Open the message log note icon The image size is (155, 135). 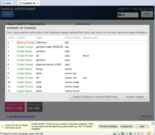(x=149, y=133)
